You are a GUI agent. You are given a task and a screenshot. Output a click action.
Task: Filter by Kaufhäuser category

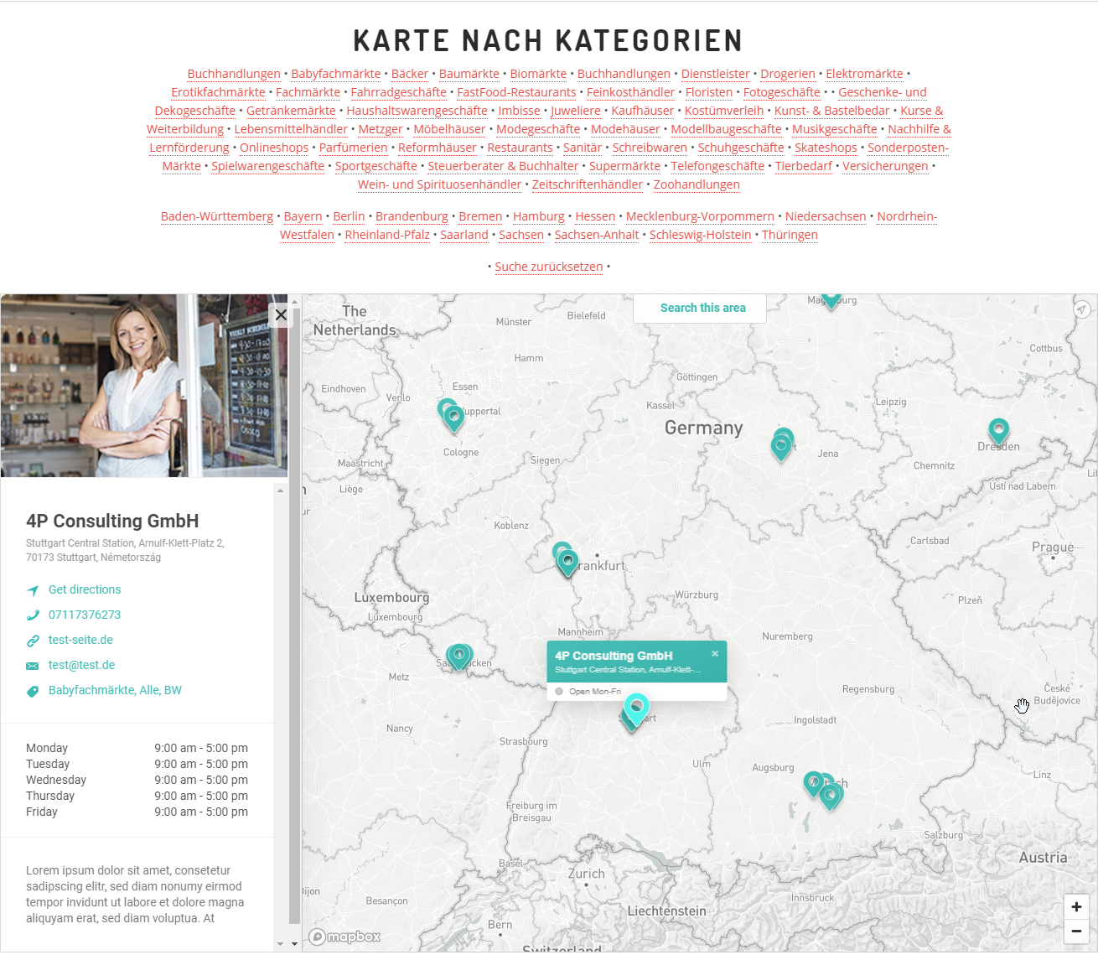click(643, 111)
